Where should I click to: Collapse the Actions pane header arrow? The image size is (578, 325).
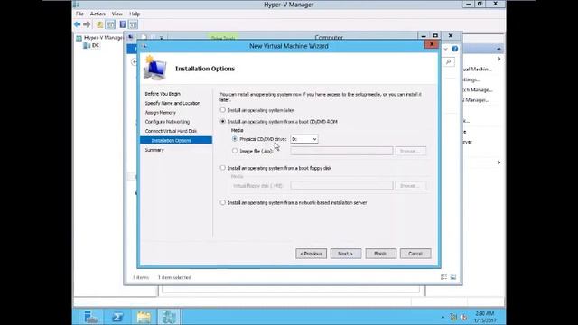point(499,49)
